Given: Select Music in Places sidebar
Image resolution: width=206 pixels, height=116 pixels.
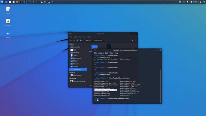Looking at the screenshot, I should [x=78, y=61].
